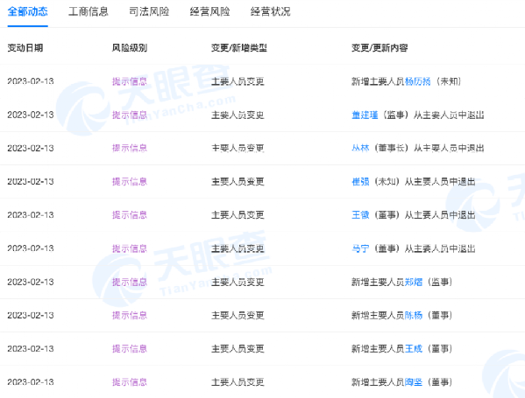Open the 司法风险 tab
The height and width of the screenshot is (398, 525).
[x=149, y=11]
